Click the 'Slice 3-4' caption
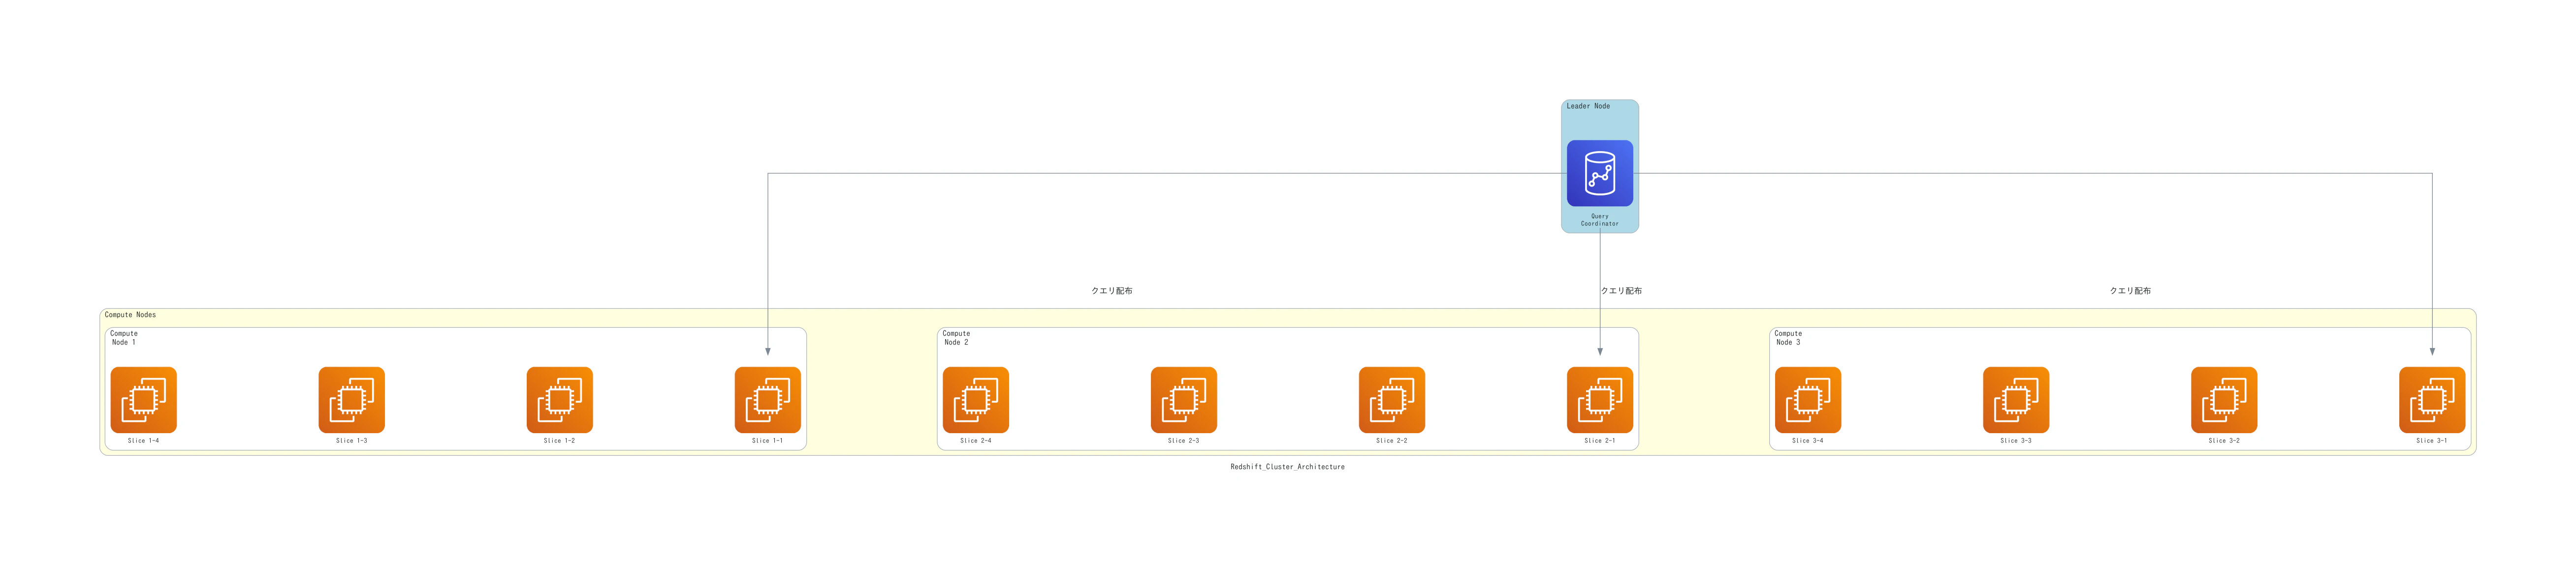Image resolution: width=2576 pixels, height=569 pixels. click(1808, 441)
